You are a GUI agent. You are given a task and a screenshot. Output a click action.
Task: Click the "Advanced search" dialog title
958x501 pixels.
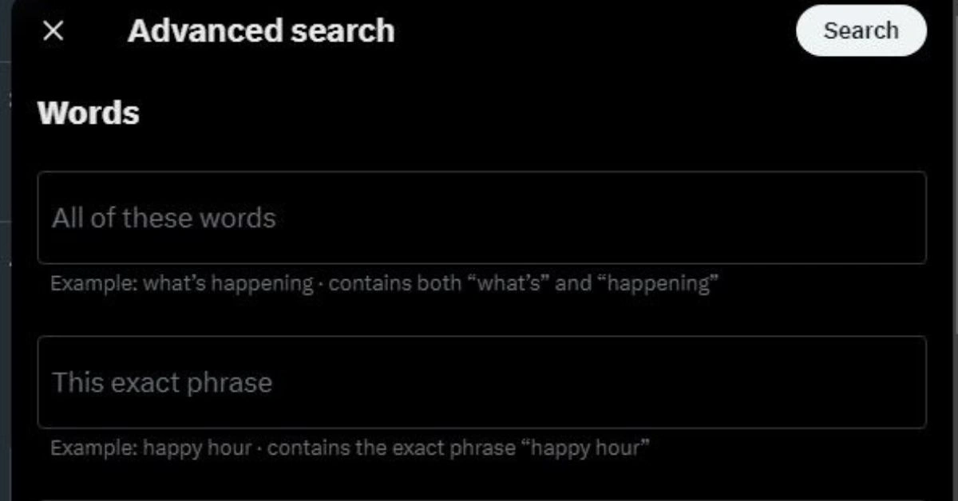pos(260,31)
